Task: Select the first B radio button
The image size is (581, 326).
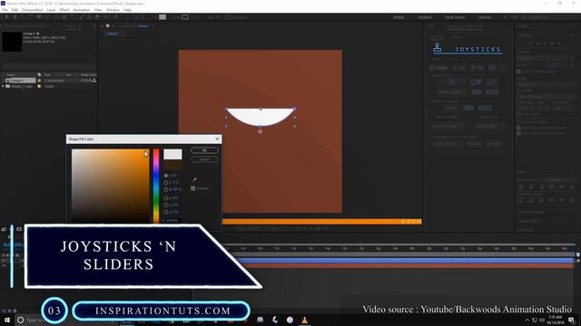Action: (x=166, y=189)
